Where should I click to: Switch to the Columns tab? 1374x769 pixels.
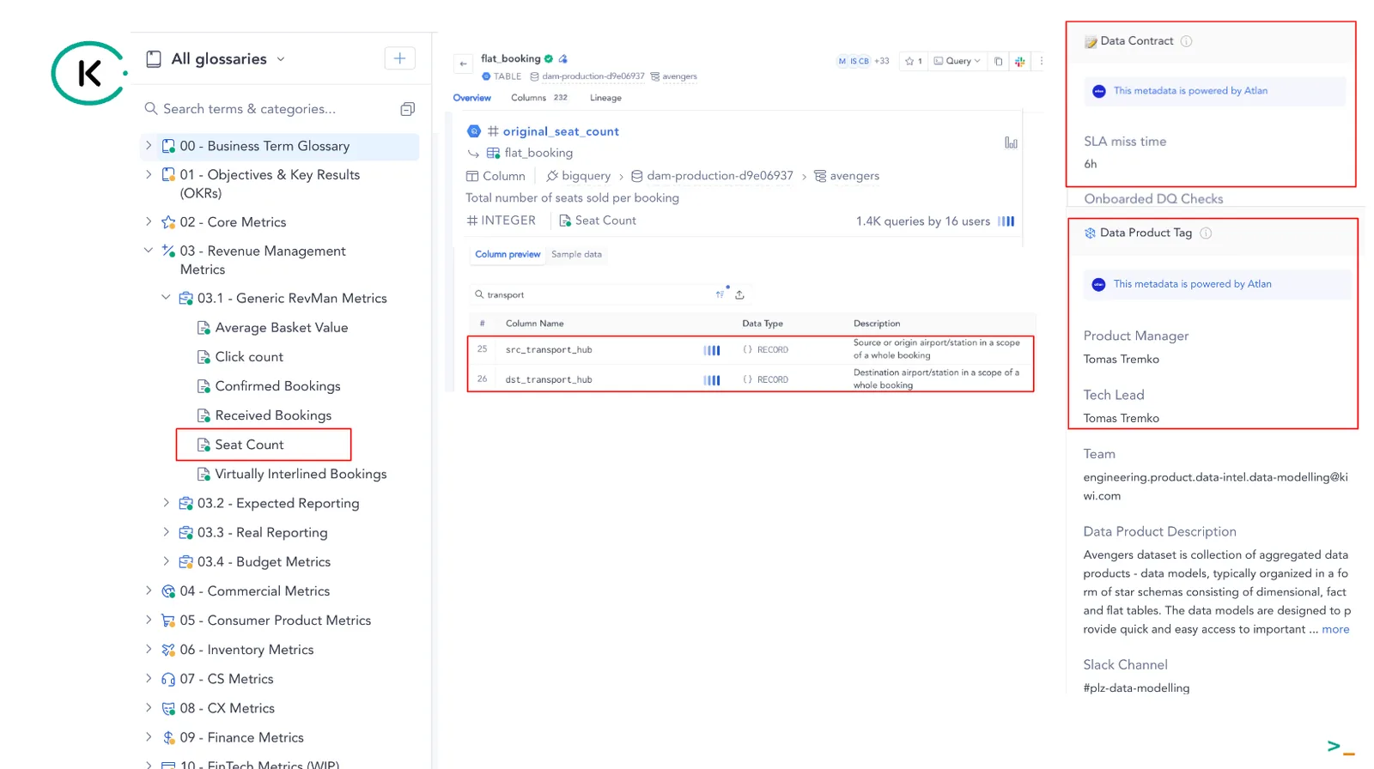pos(539,98)
